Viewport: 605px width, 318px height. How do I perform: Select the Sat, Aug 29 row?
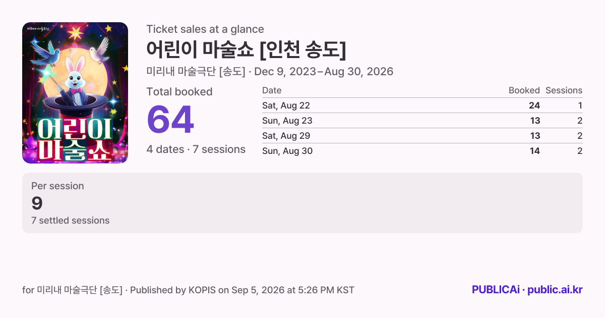point(422,136)
